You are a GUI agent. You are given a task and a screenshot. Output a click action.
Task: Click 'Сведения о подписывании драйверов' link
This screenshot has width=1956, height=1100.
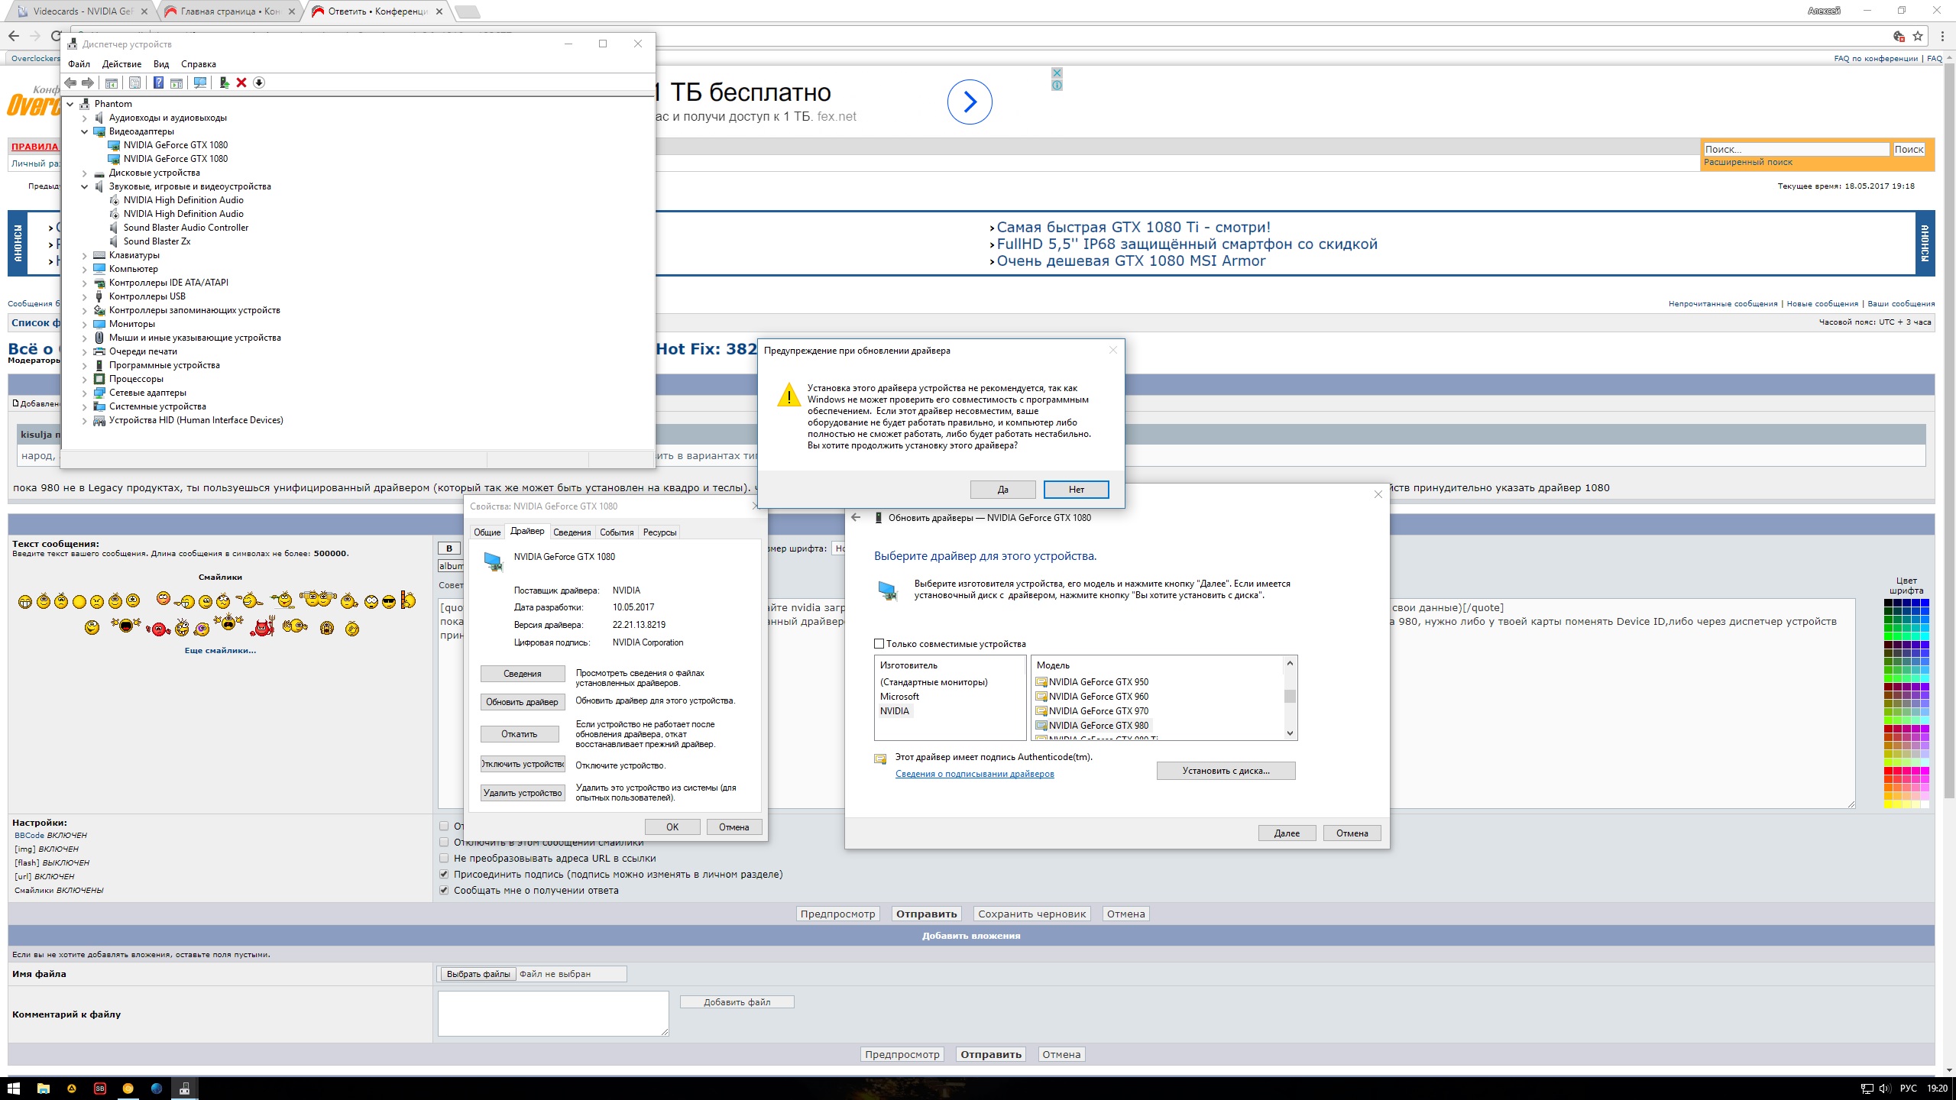[974, 774]
